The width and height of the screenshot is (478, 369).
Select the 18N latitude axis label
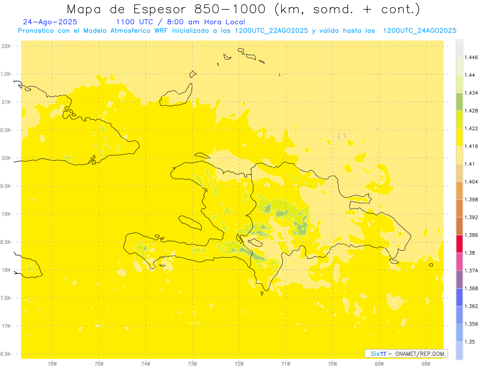coord(6,270)
